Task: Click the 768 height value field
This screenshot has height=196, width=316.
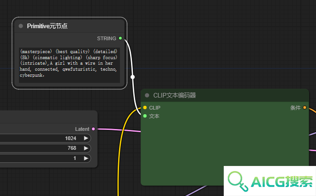Action: (x=45, y=148)
